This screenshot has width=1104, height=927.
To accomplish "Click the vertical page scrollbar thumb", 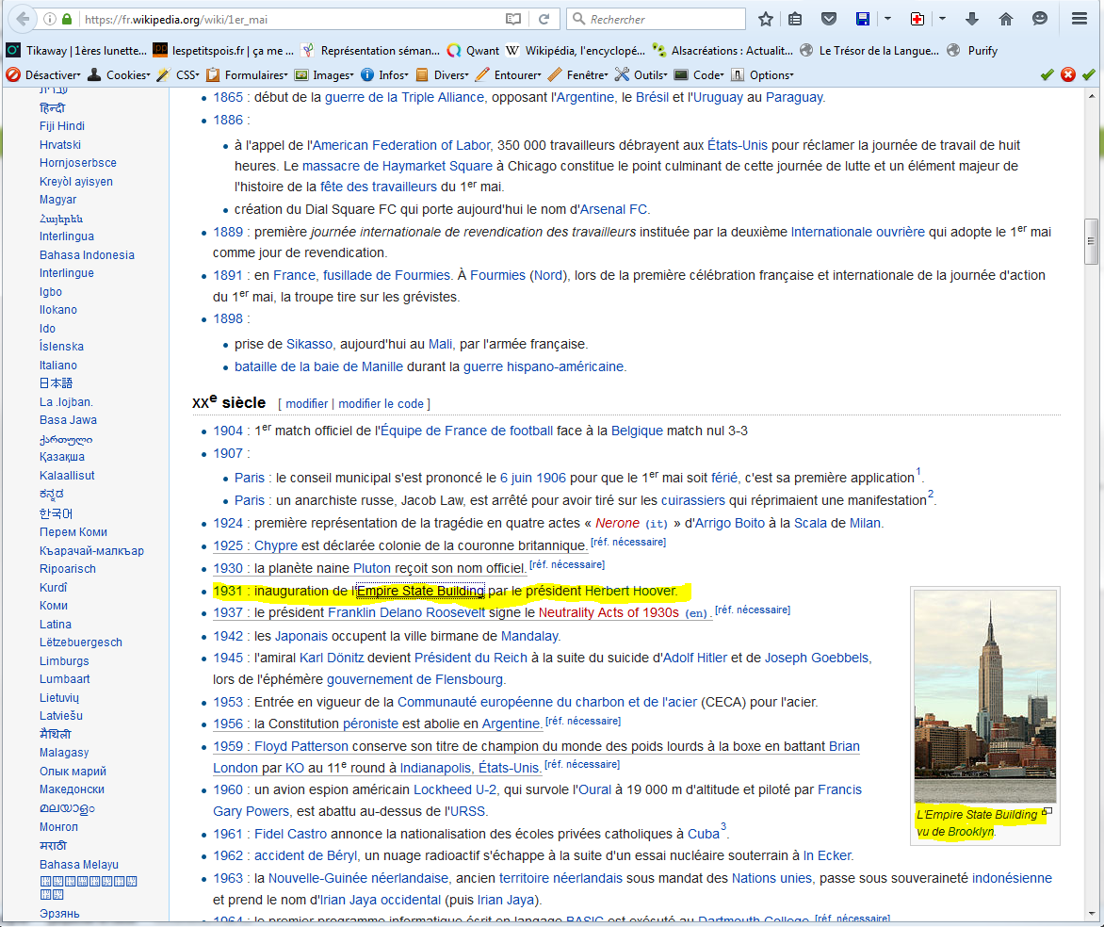I will click(x=1091, y=241).
